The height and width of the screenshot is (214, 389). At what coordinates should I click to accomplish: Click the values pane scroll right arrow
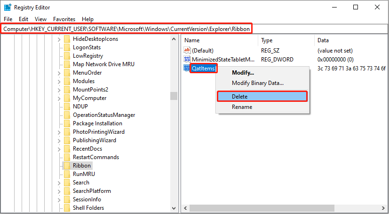coord(383,207)
